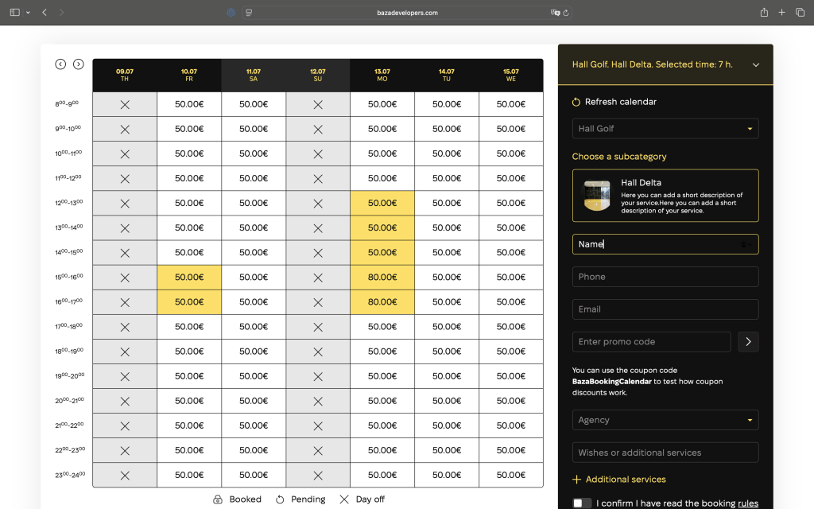Select the 10.07 FR column header
814x509 pixels.
189,76
